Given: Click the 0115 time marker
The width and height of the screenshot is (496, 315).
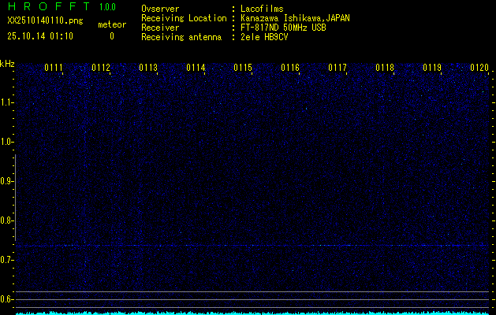Looking at the screenshot, I should [x=243, y=69].
